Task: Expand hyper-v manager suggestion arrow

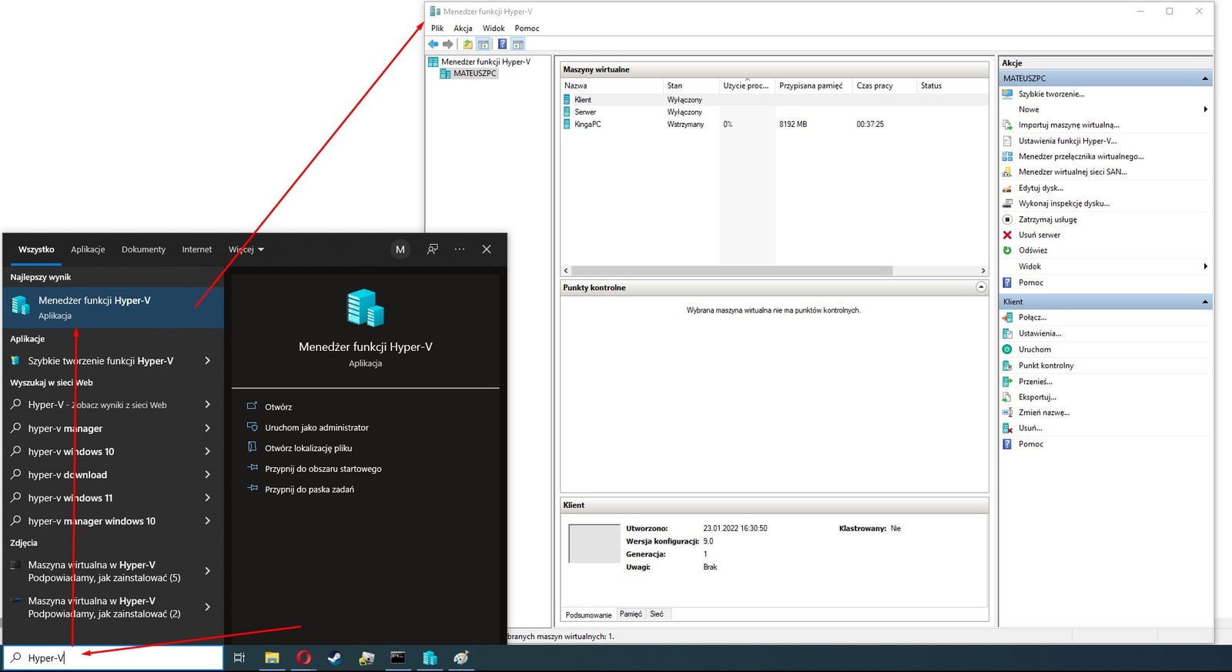Action: [x=207, y=428]
